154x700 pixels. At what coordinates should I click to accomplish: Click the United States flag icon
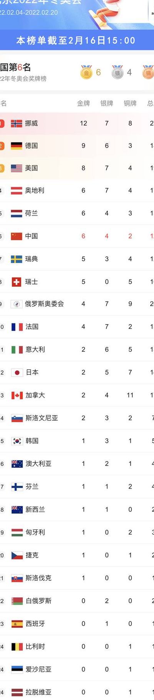pyautogui.click(x=17, y=168)
